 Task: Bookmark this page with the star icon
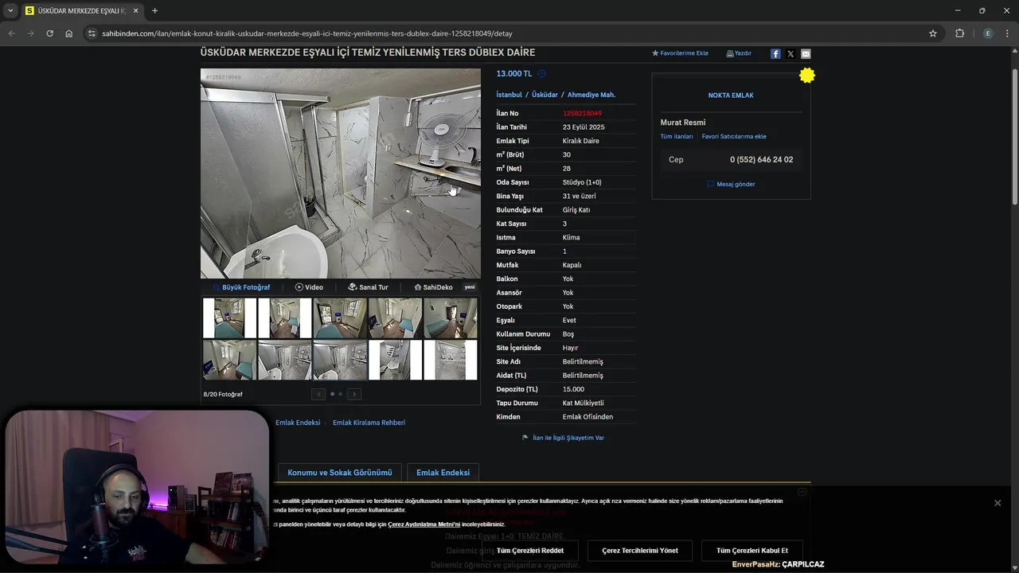tap(933, 33)
